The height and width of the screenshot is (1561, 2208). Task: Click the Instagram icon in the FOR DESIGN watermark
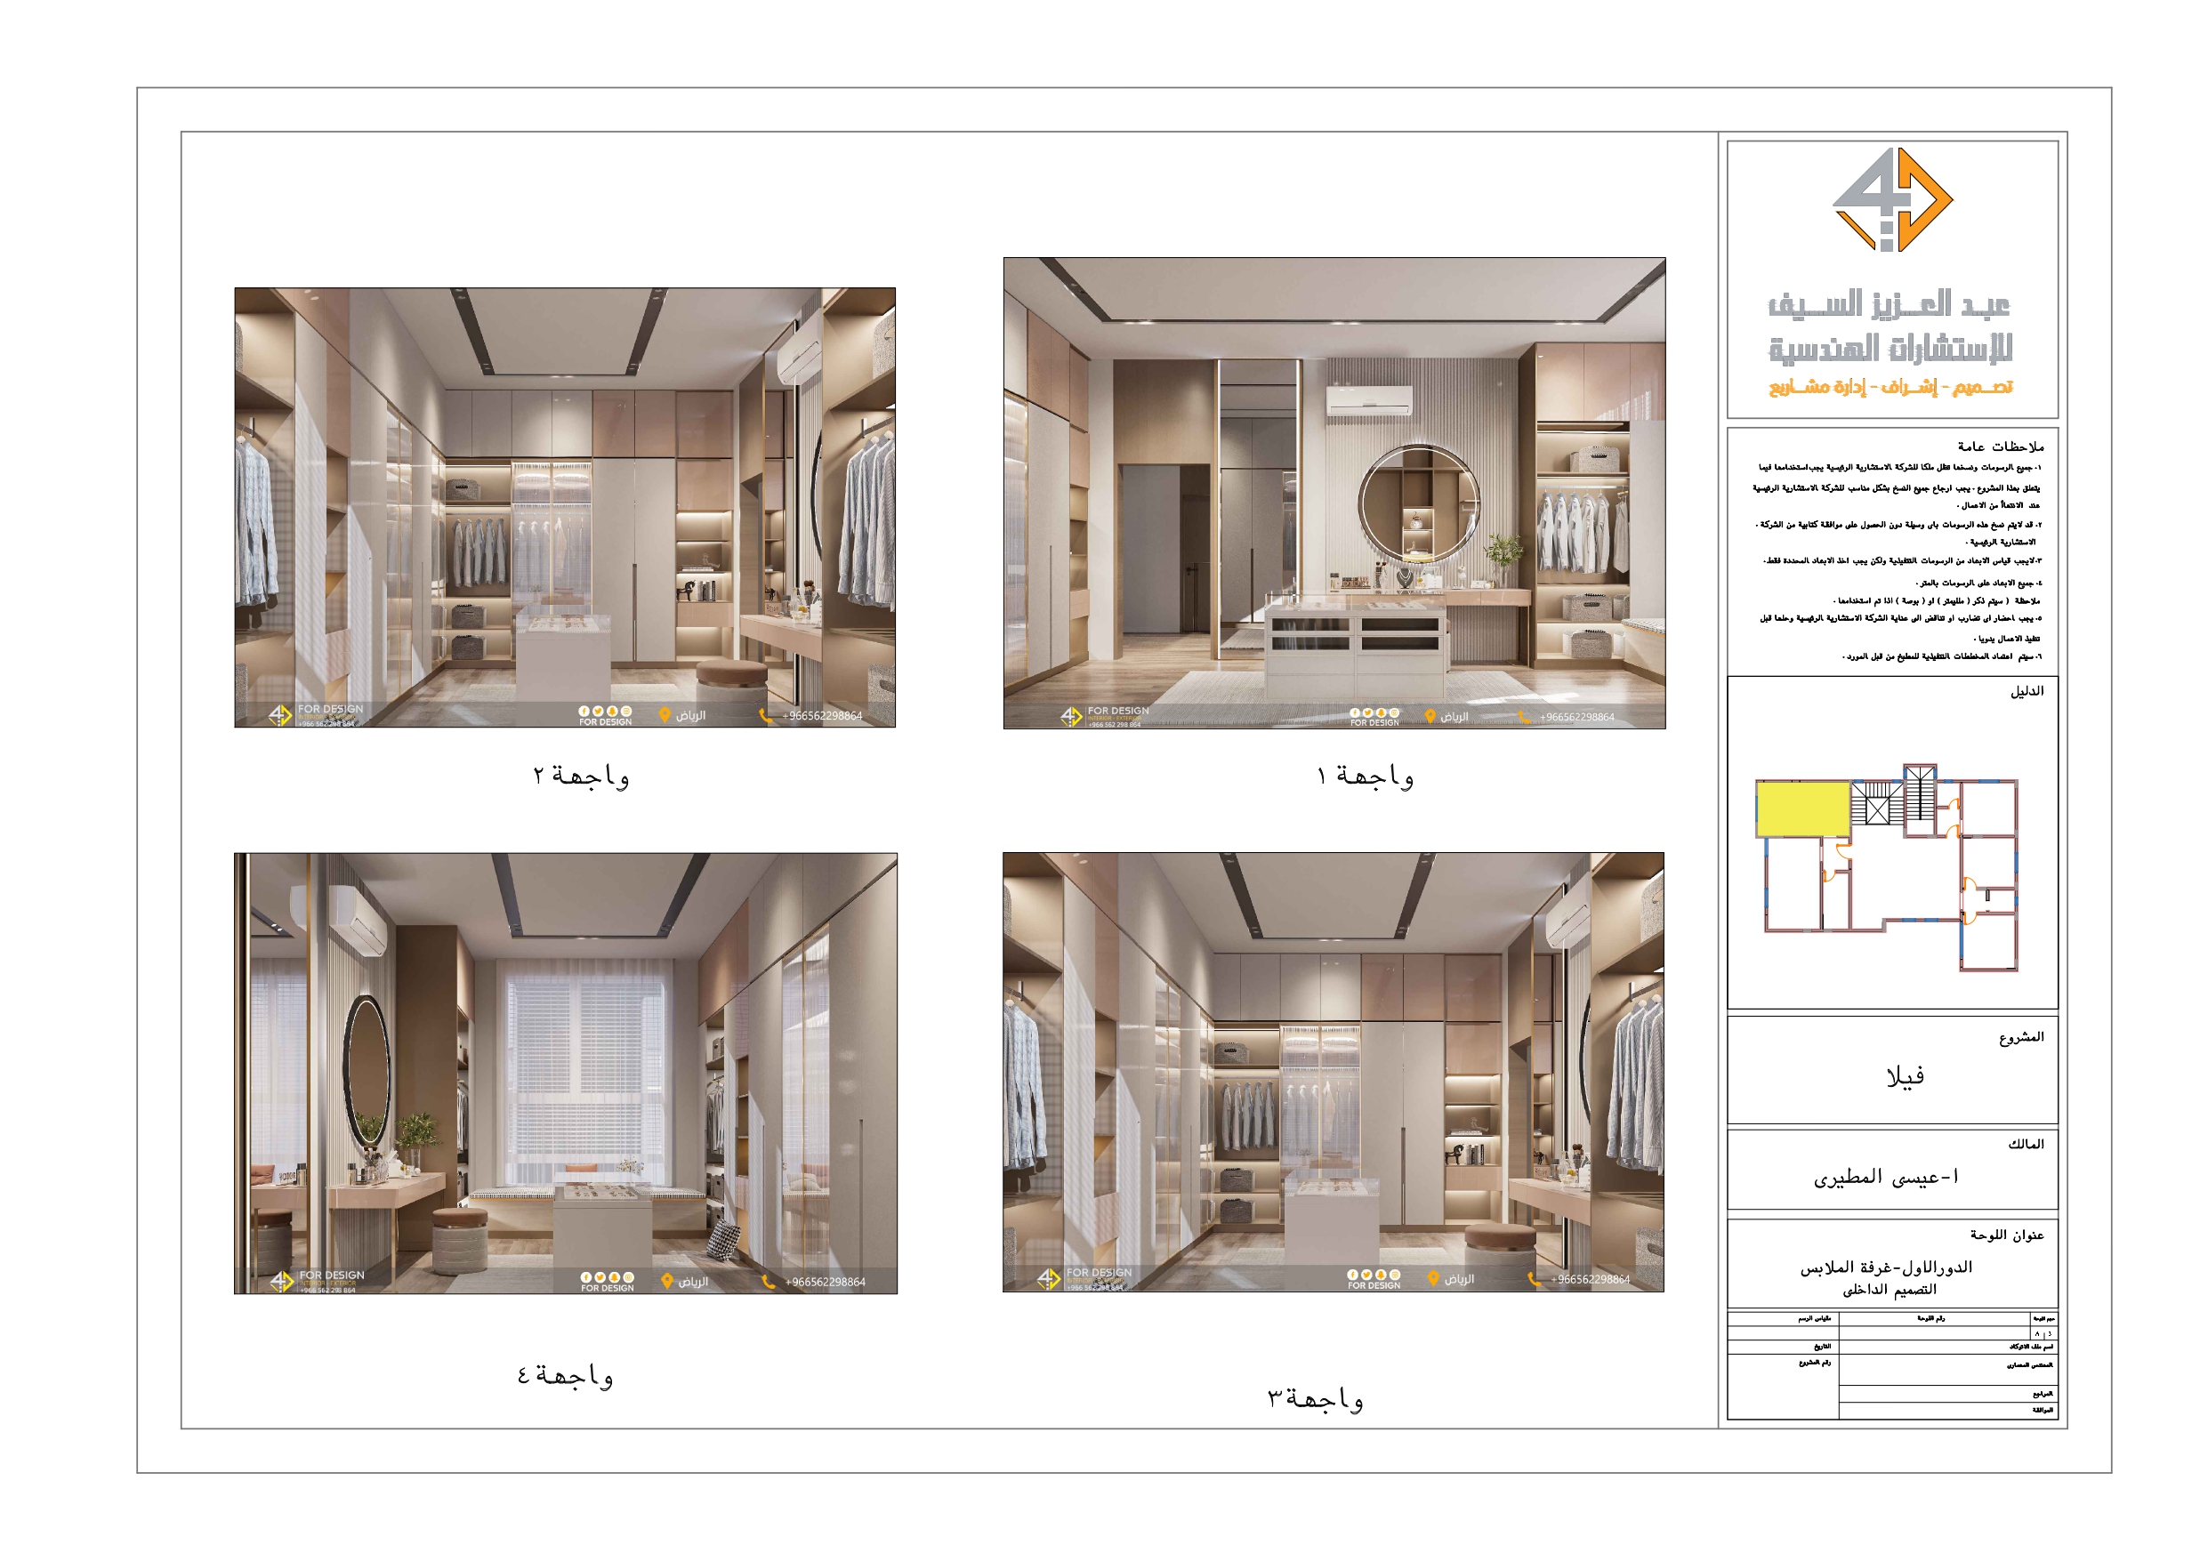pos(1394,714)
